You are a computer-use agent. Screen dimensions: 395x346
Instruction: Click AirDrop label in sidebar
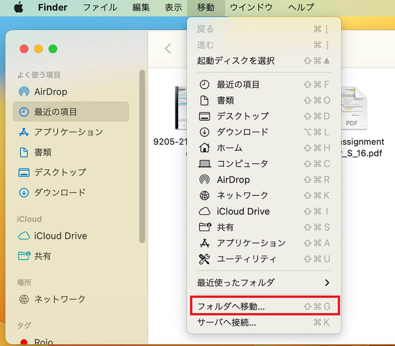tap(51, 92)
